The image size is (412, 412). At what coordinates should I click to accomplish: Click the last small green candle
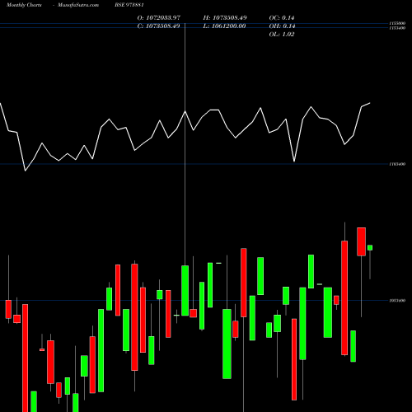coord(370,248)
